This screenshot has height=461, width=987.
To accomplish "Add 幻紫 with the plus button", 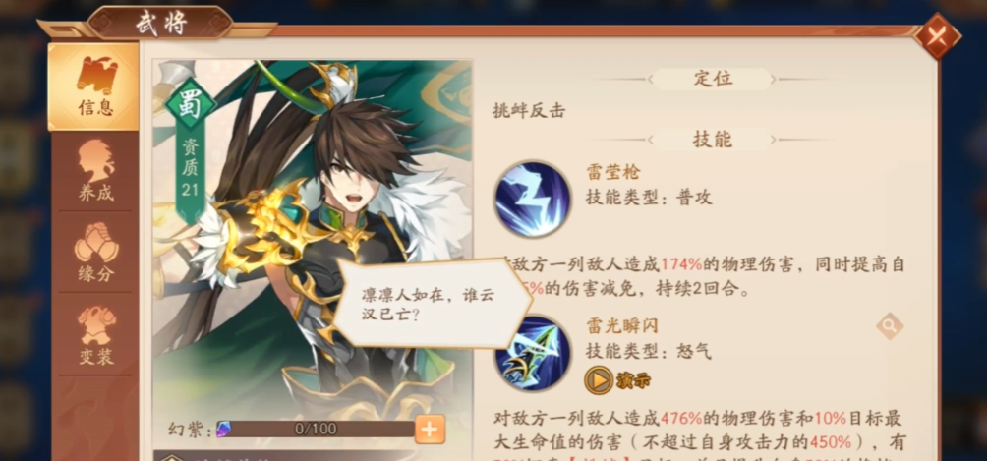I will [x=430, y=430].
